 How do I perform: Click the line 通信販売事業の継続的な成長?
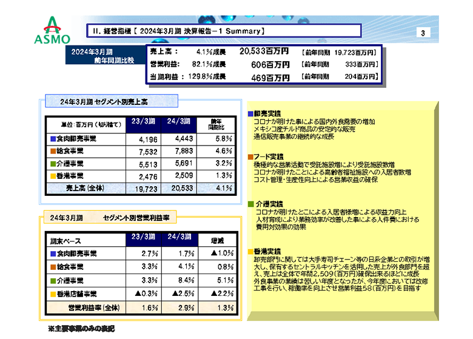point(294,136)
